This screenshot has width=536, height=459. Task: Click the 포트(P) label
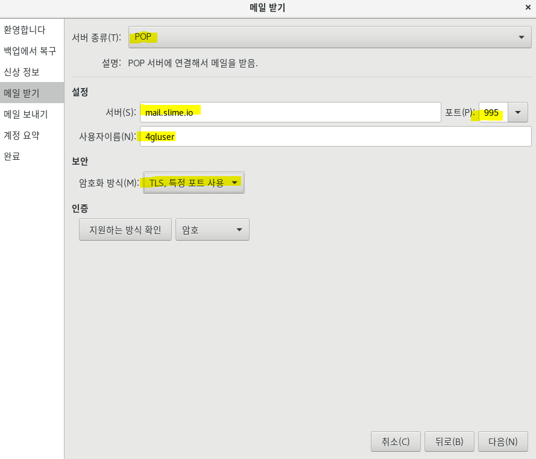460,113
